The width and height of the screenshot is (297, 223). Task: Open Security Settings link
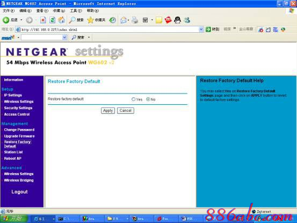(18, 108)
